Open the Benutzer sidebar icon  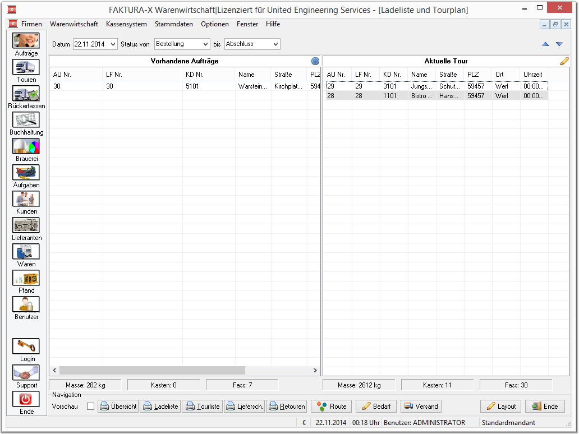click(x=26, y=304)
